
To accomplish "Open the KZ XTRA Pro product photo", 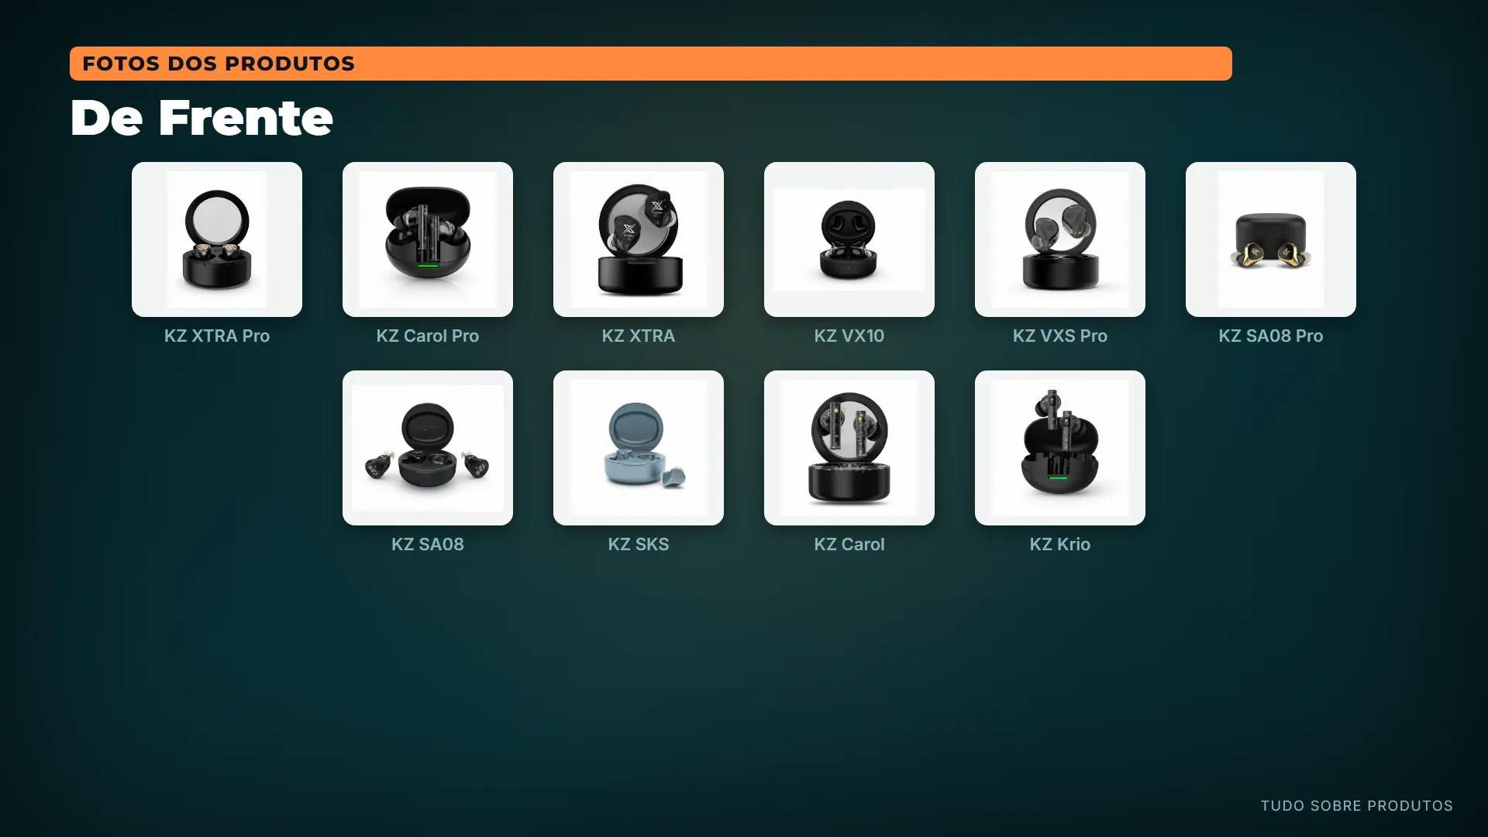I will [217, 239].
